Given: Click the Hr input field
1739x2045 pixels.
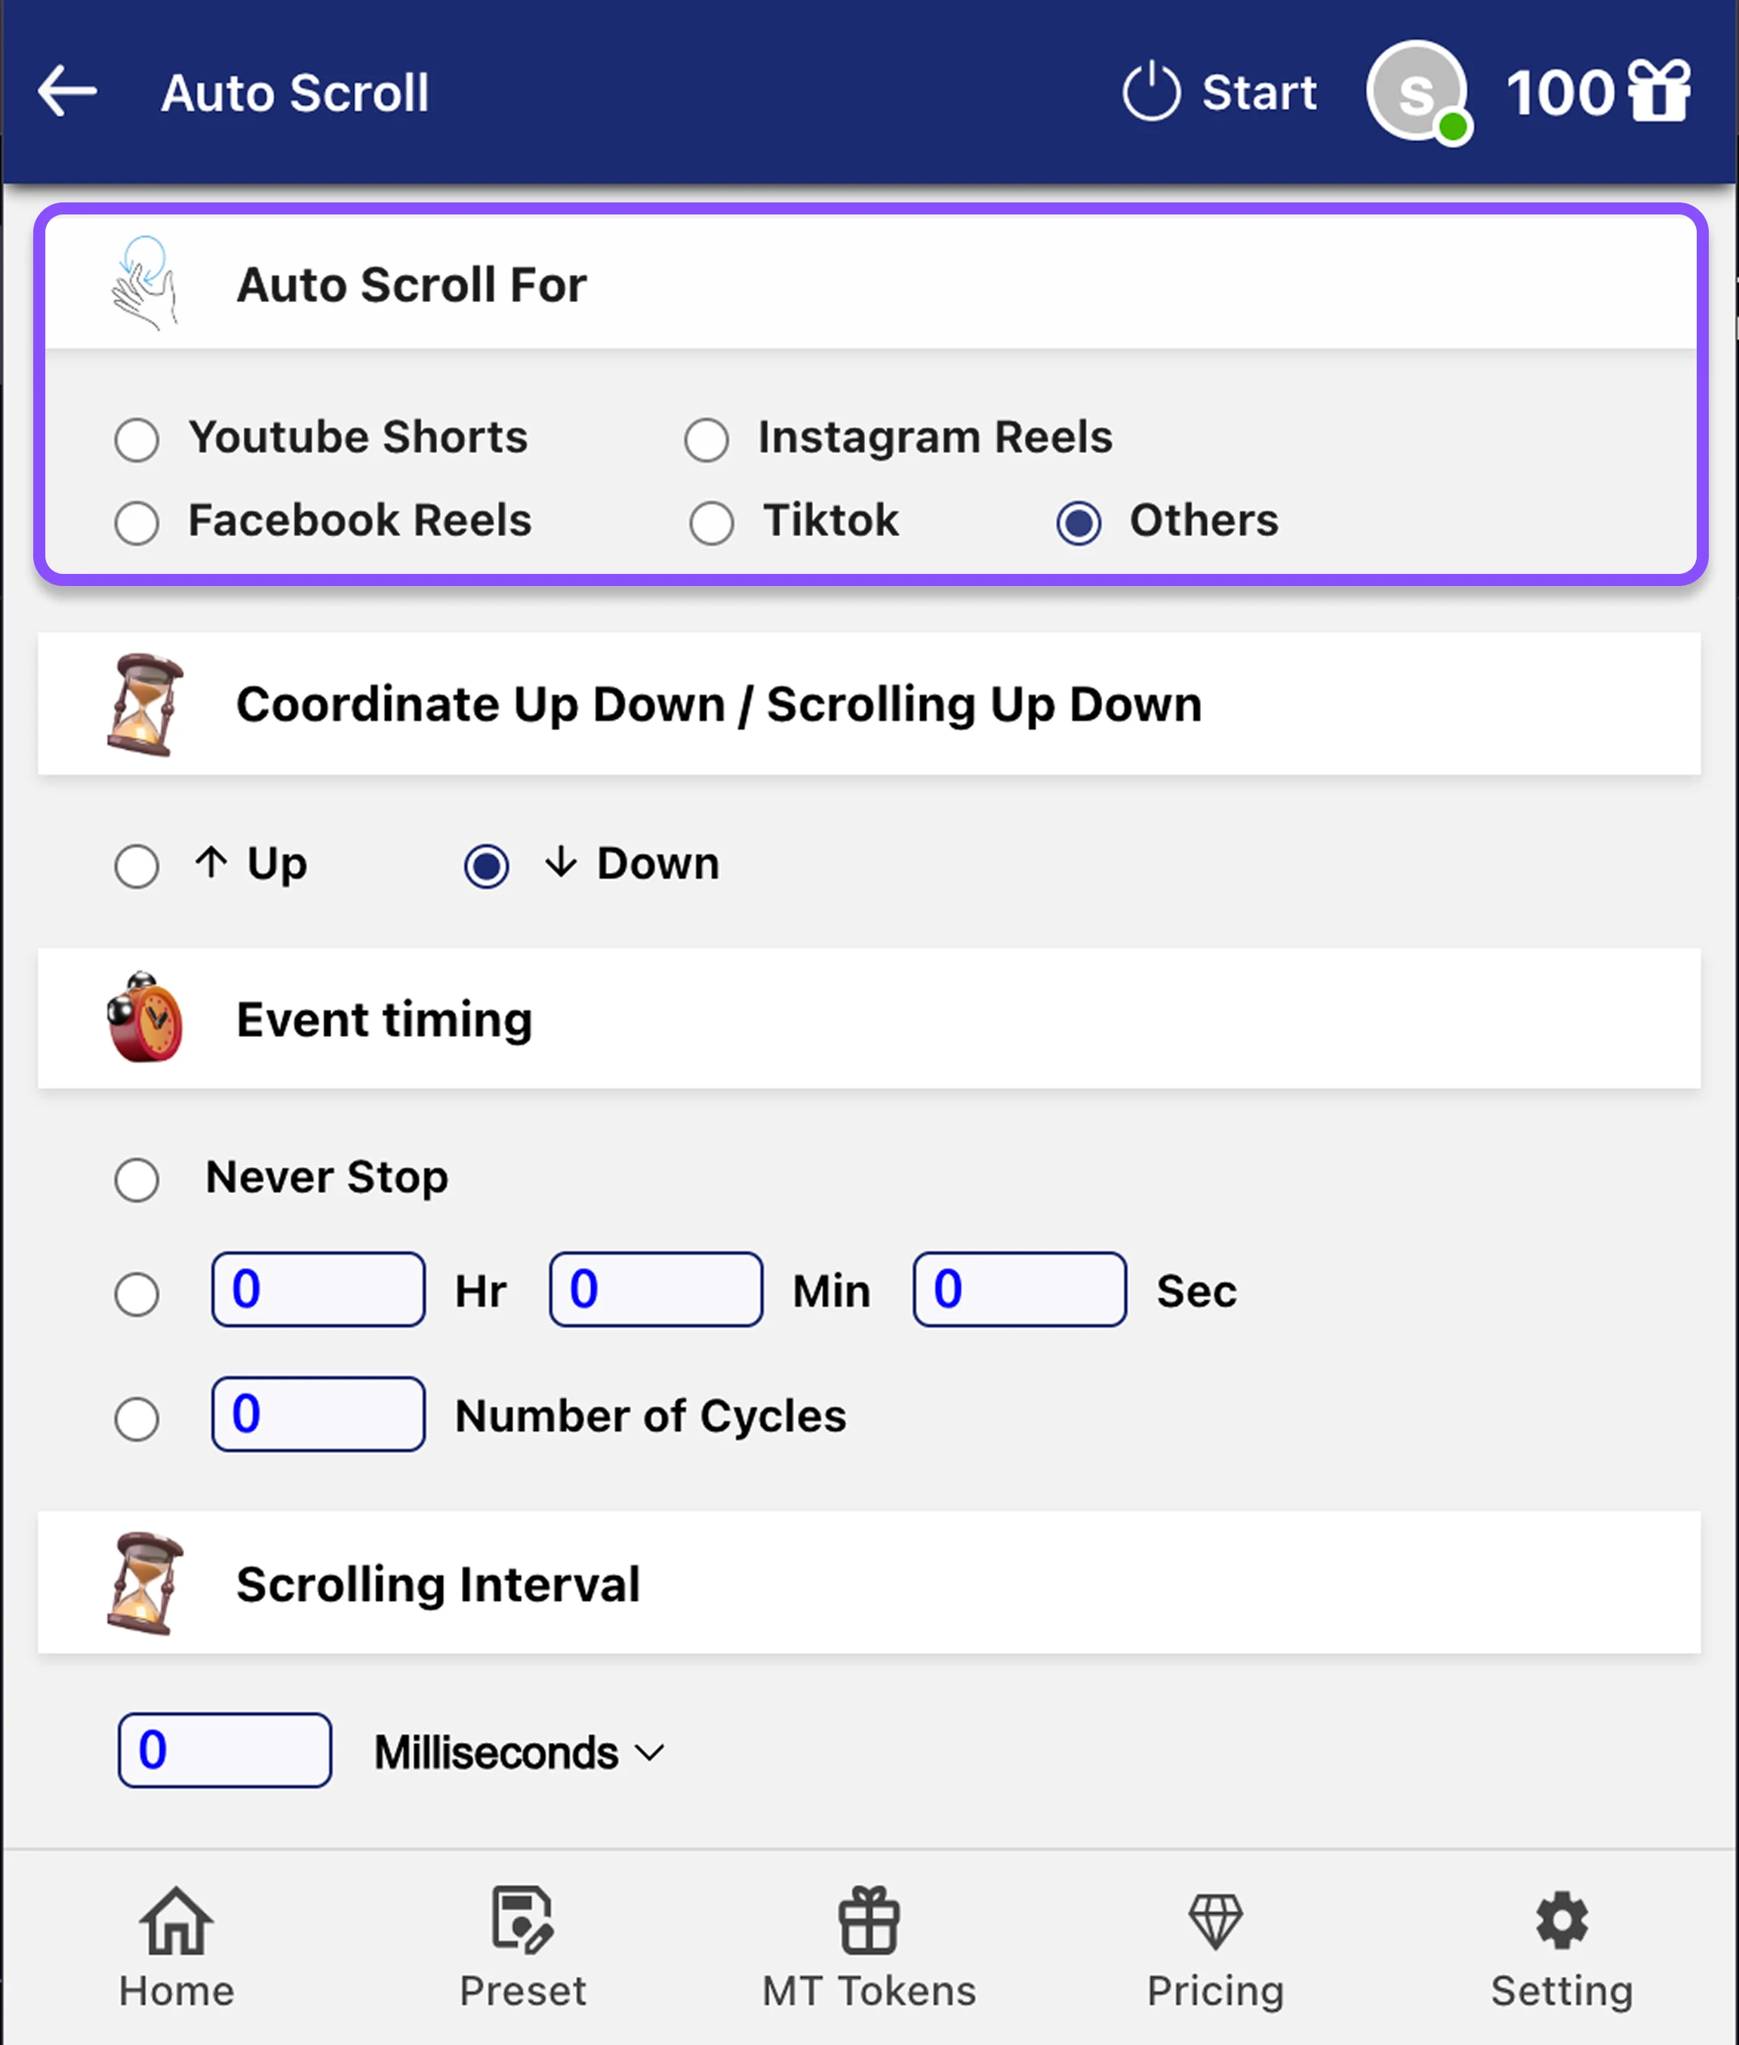Looking at the screenshot, I should click(319, 1289).
